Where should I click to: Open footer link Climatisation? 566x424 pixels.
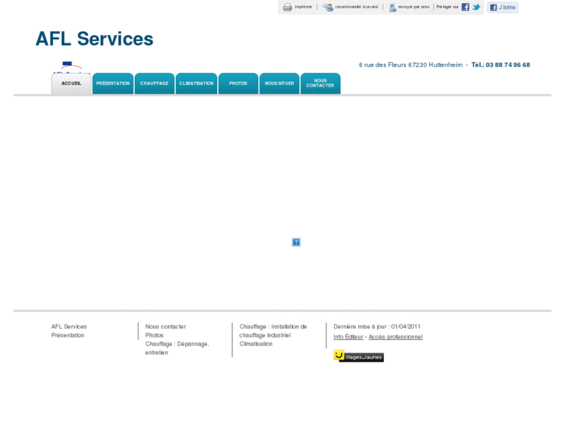[256, 344]
